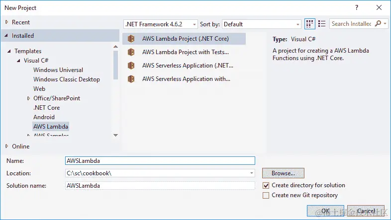Click the Templates label

point(28,51)
